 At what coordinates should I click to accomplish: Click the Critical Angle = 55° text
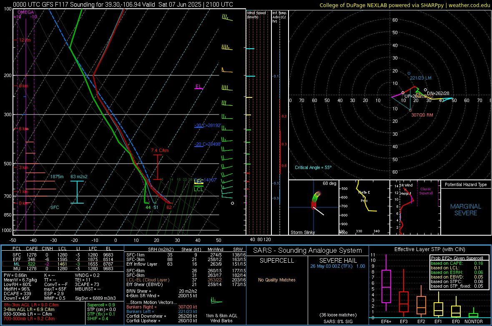coord(313,167)
